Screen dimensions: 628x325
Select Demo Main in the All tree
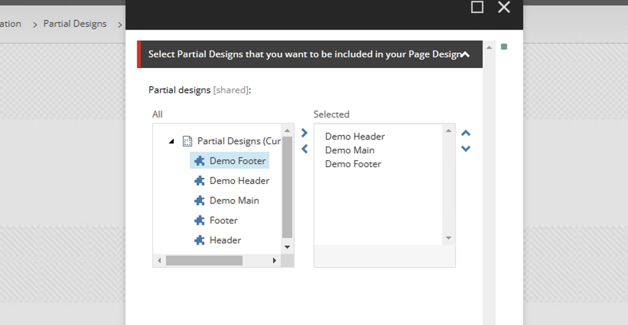(234, 200)
